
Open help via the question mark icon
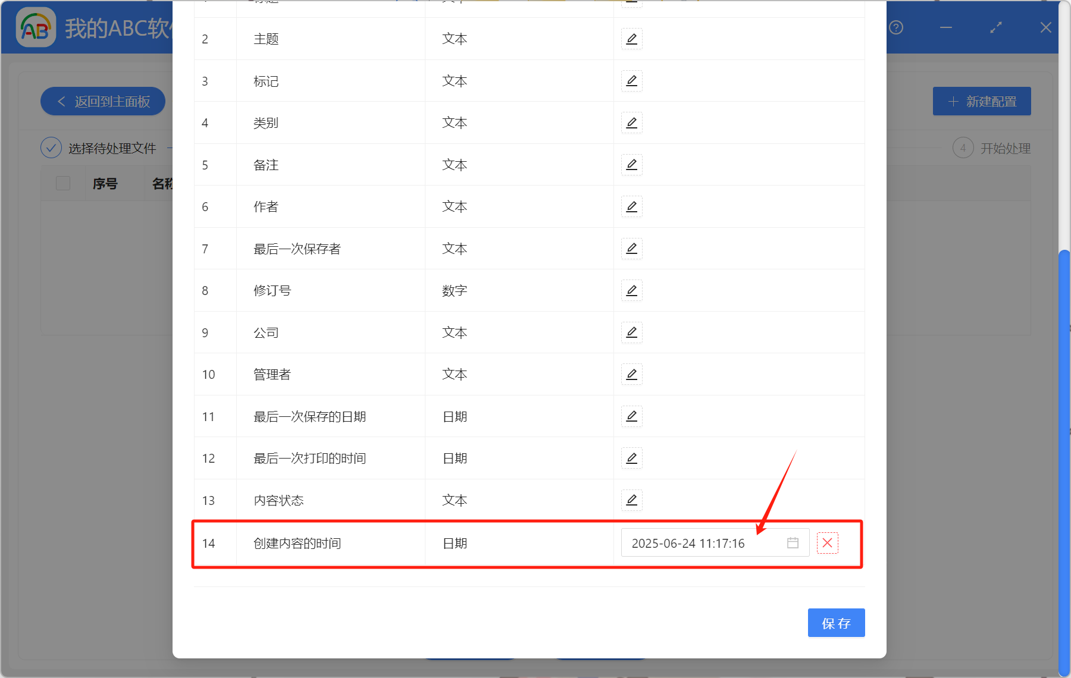click(895, 27)
